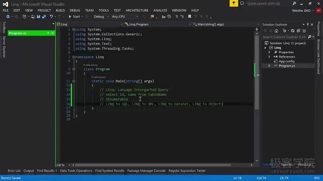
Task: Open the EDIT menu
Action: point(17,10)
